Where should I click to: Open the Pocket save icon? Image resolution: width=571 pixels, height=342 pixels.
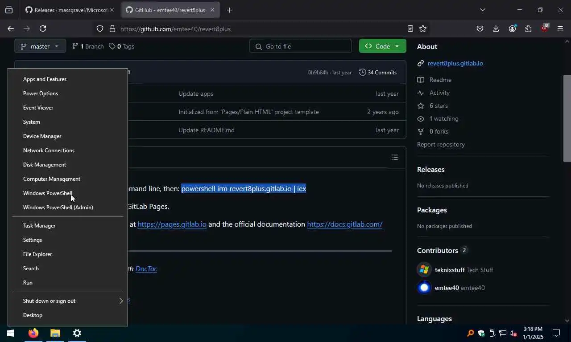click(480, 28)
